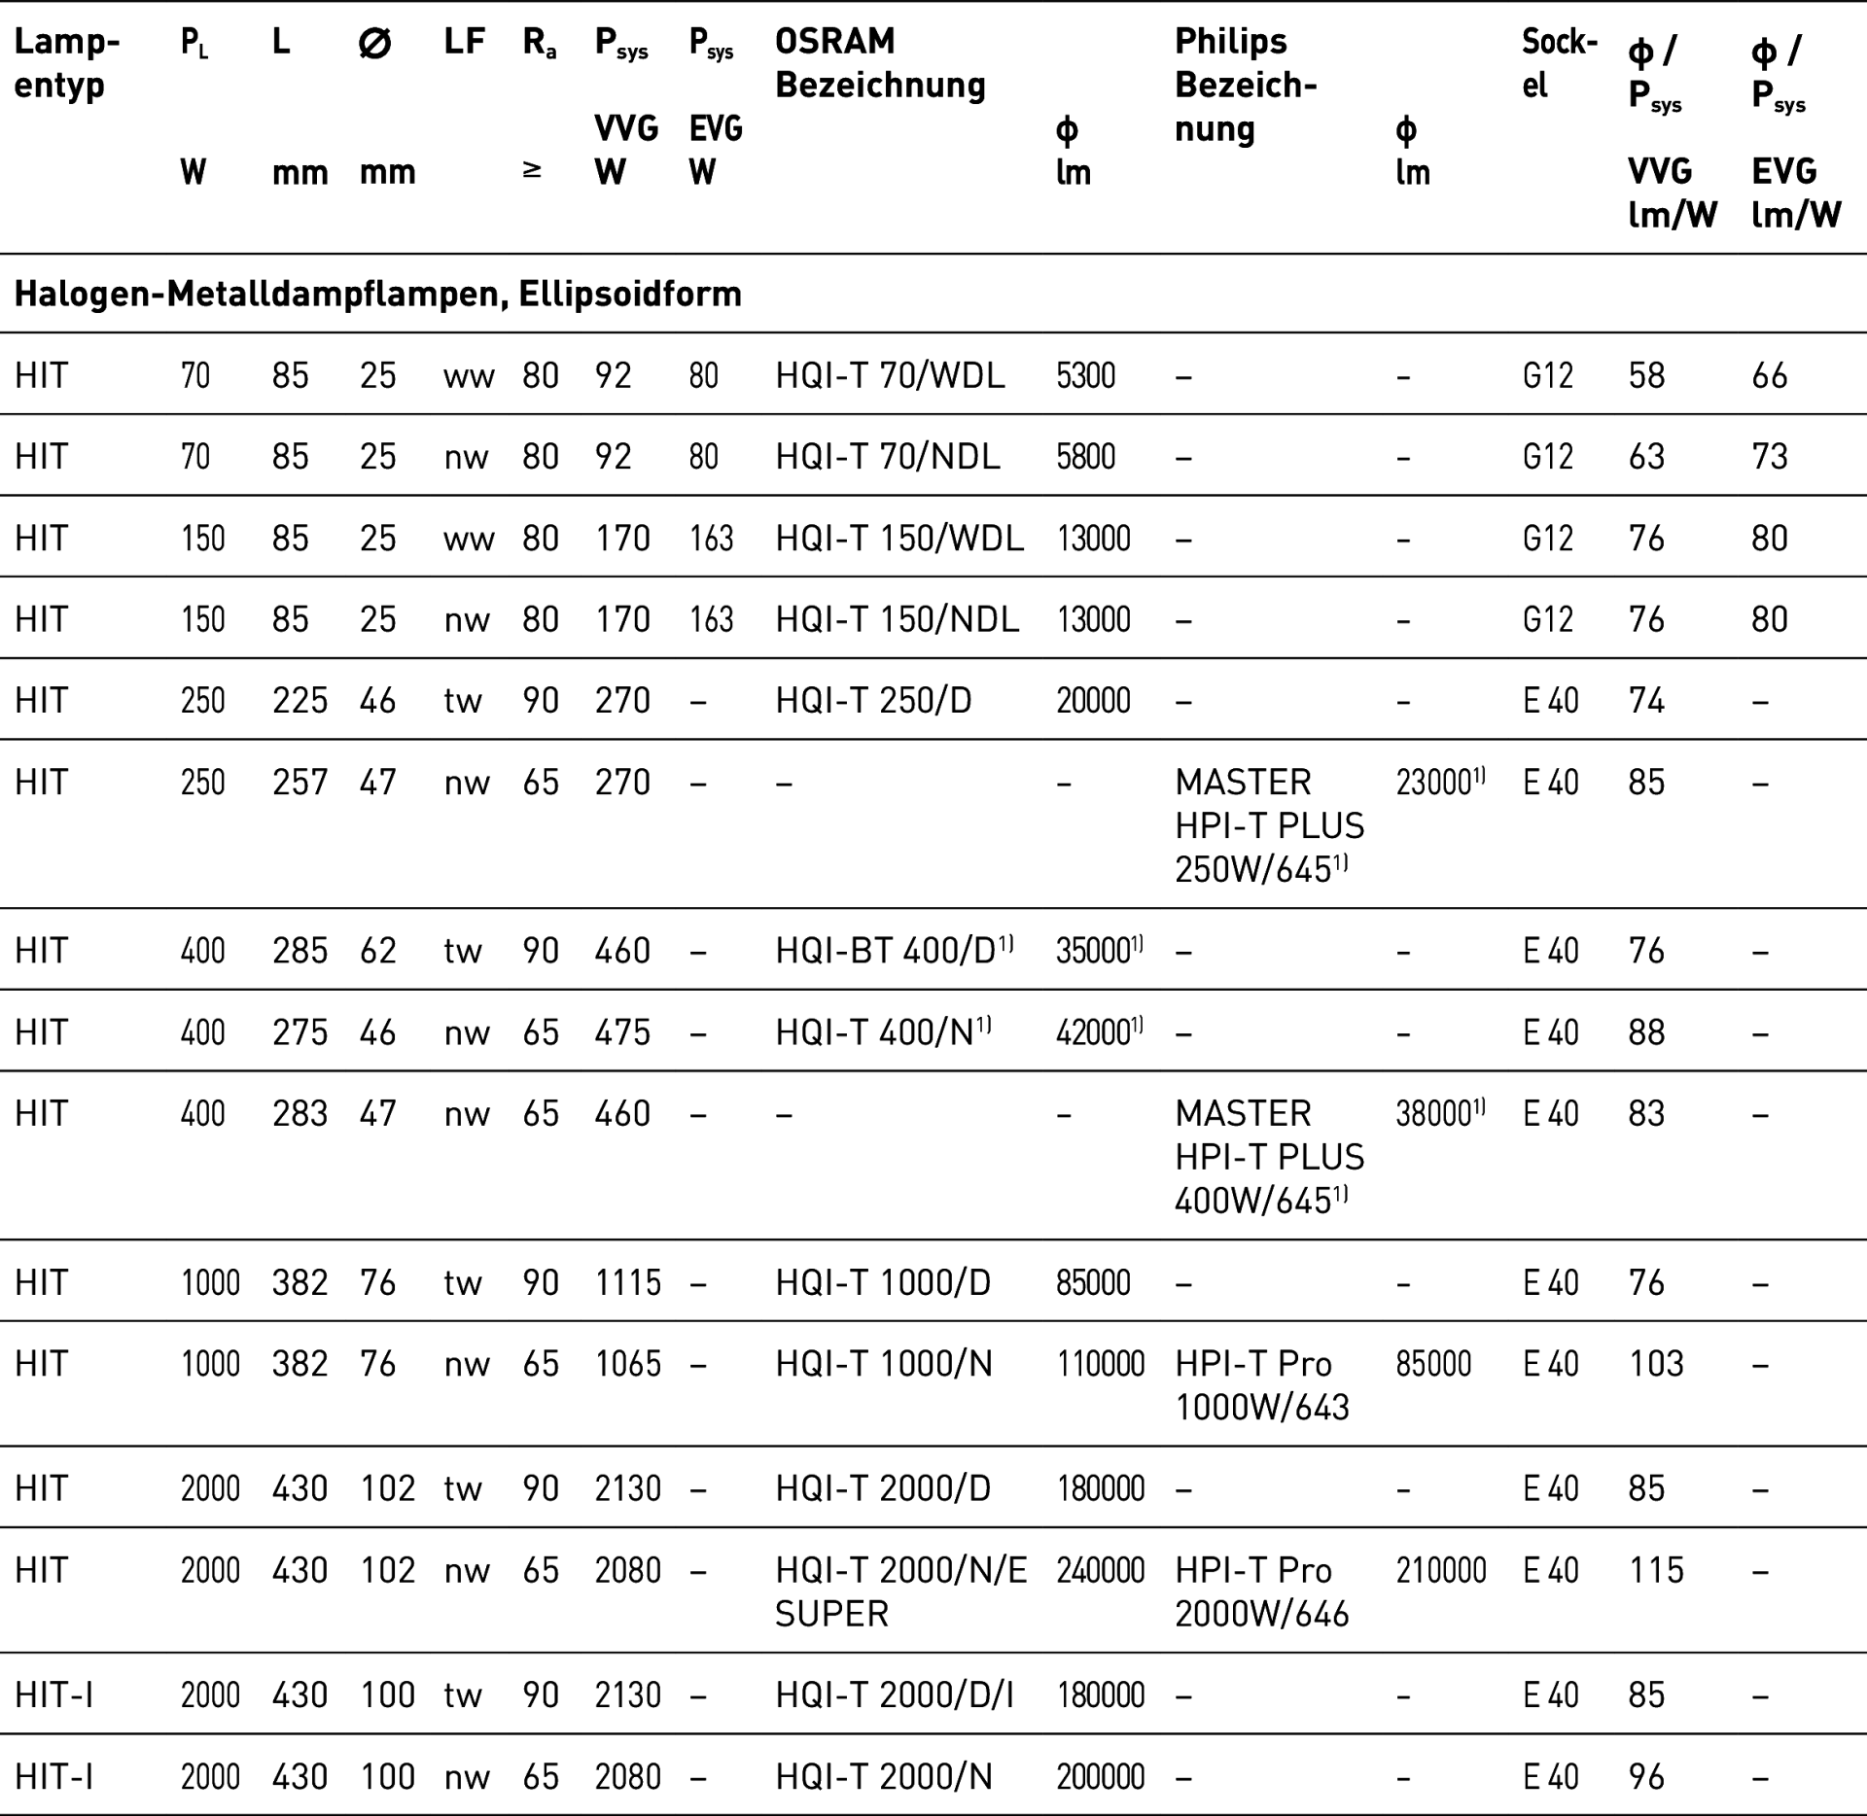
Task: Click the 'HPI-T Pro 1000W/643' entry
Action: tap(1262, 1385)
